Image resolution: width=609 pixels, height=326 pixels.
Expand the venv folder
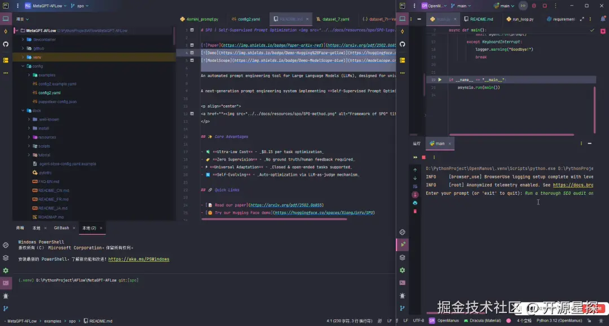[23, 57]
